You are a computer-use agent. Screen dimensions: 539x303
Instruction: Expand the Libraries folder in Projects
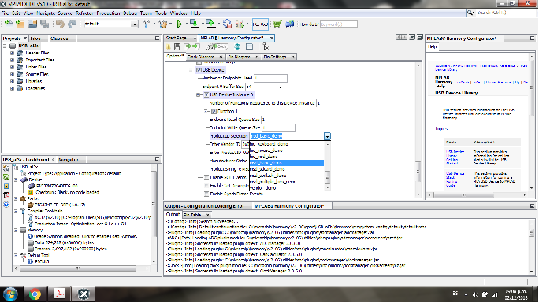[12, 81]
